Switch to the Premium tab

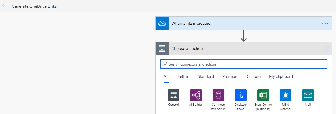pyautogui.click(x=230, y=76)
